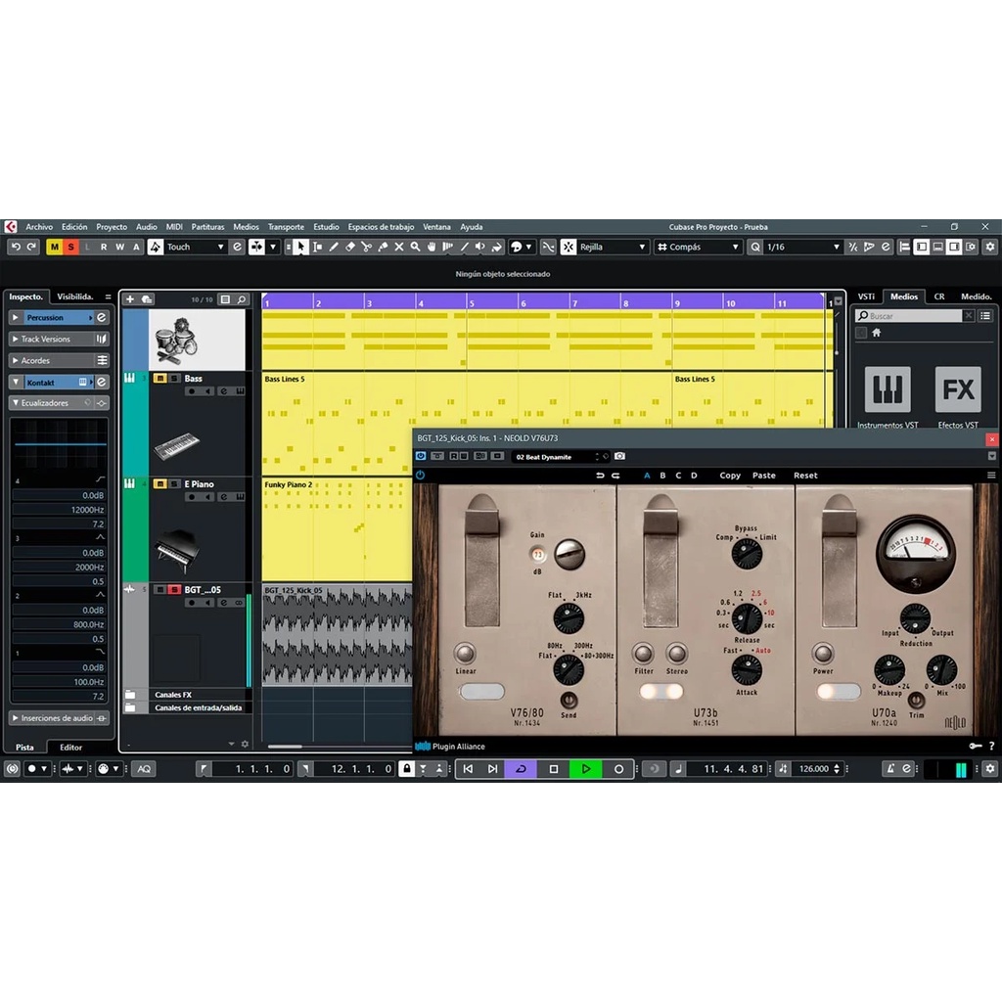Click the plugin hamburger menu icon
Image resolution: width=1002 pixels, height=1002 pixels.
tap(991, 476)
